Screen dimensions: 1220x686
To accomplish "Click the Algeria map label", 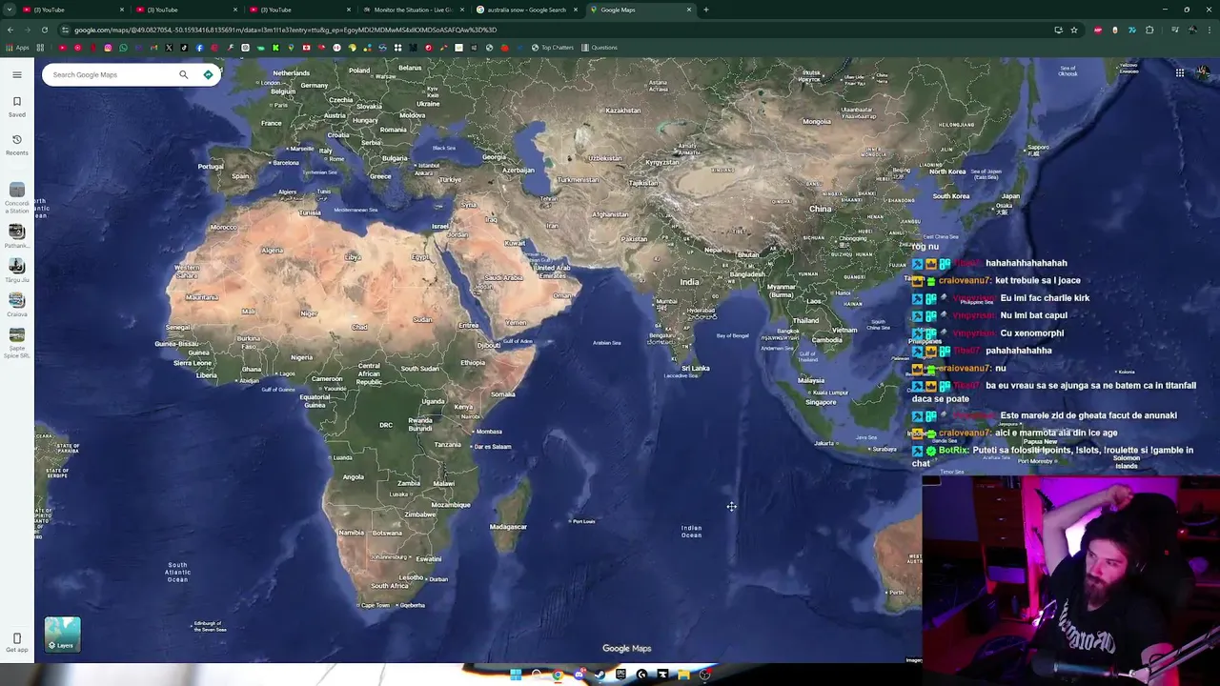I will (x=272, y=251).
